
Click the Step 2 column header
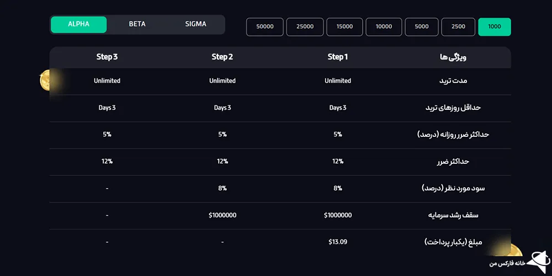pos(222,57)
